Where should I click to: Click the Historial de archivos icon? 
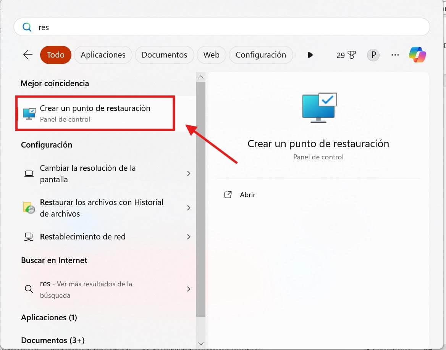29,208
